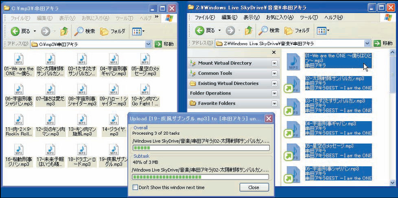Viewport: 398px width, 198px height.
Task: Close the Upload dialog with title X
Action: 269,118
